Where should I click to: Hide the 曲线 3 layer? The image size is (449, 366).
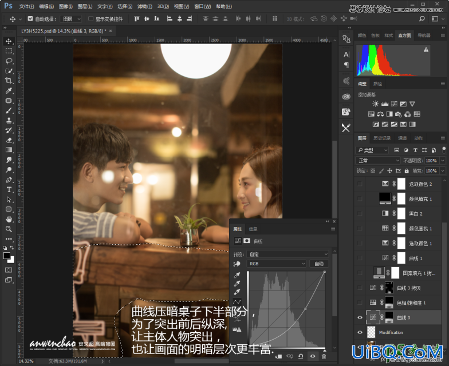[360, 317]
